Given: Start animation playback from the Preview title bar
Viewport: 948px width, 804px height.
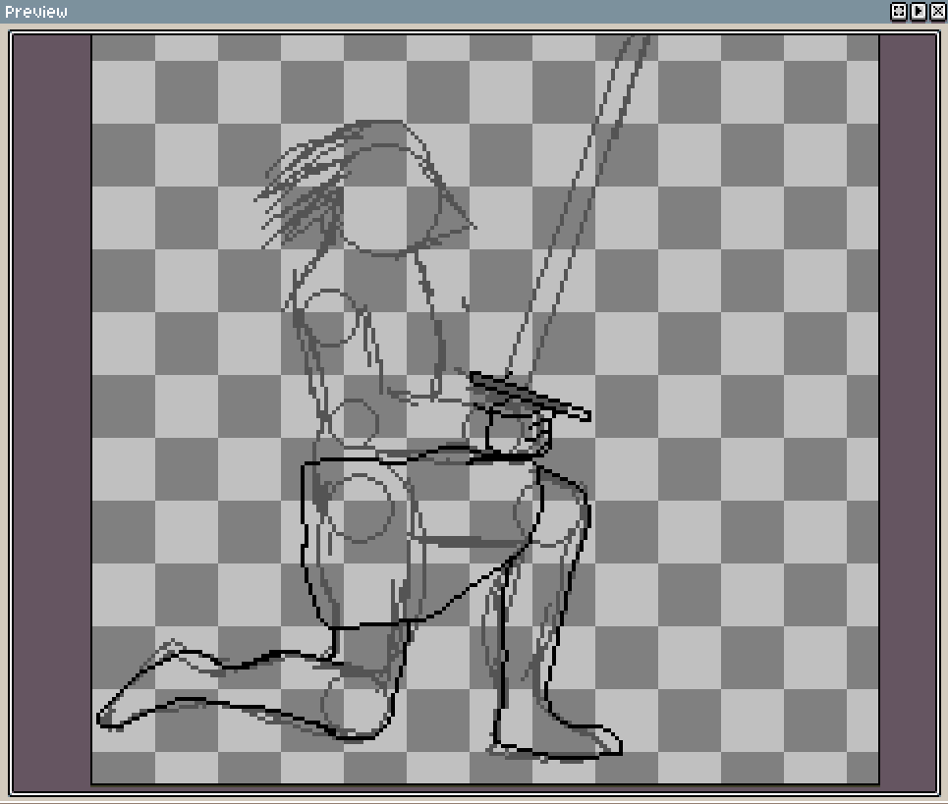Looking at the screenshot, I should (918, 11).
